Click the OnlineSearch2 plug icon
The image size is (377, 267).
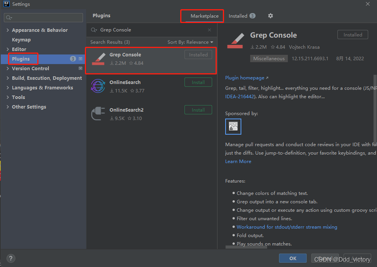tap(98, 114)
